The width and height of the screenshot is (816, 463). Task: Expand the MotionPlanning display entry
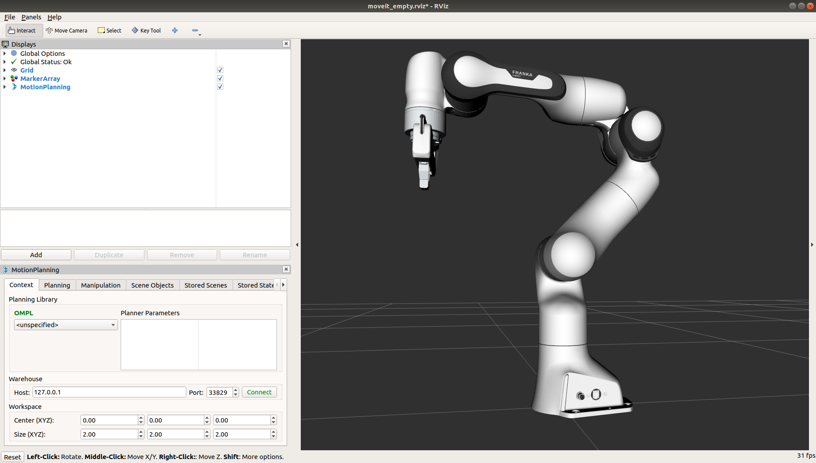tap(5, 87)
